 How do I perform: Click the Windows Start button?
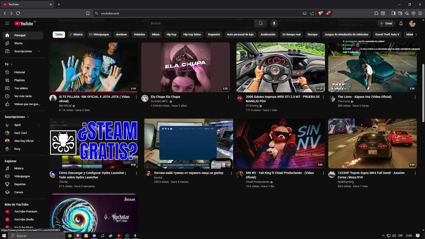[x=4, y=236]
